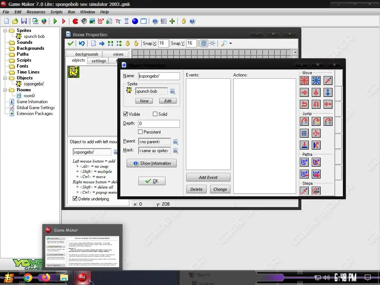Toggle room grid display button
This screenshot has width=380, height=285.
(204, 43)
